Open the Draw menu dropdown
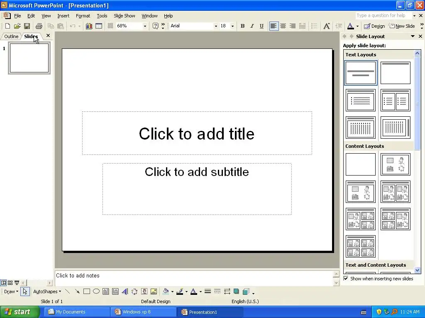 pyautogui.click(x=11, y=291)
